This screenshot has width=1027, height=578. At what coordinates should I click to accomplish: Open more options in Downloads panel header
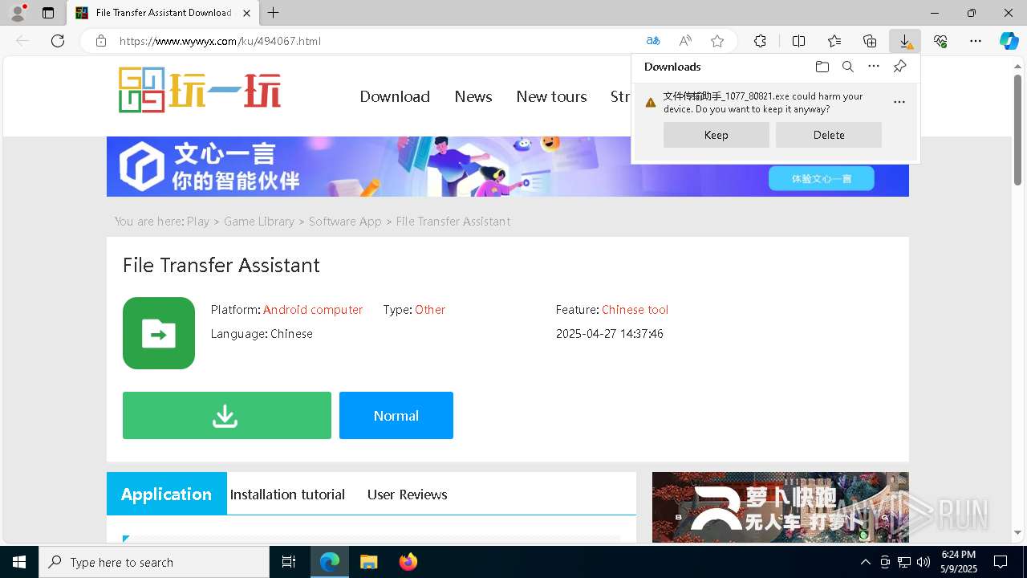[874, 67]
